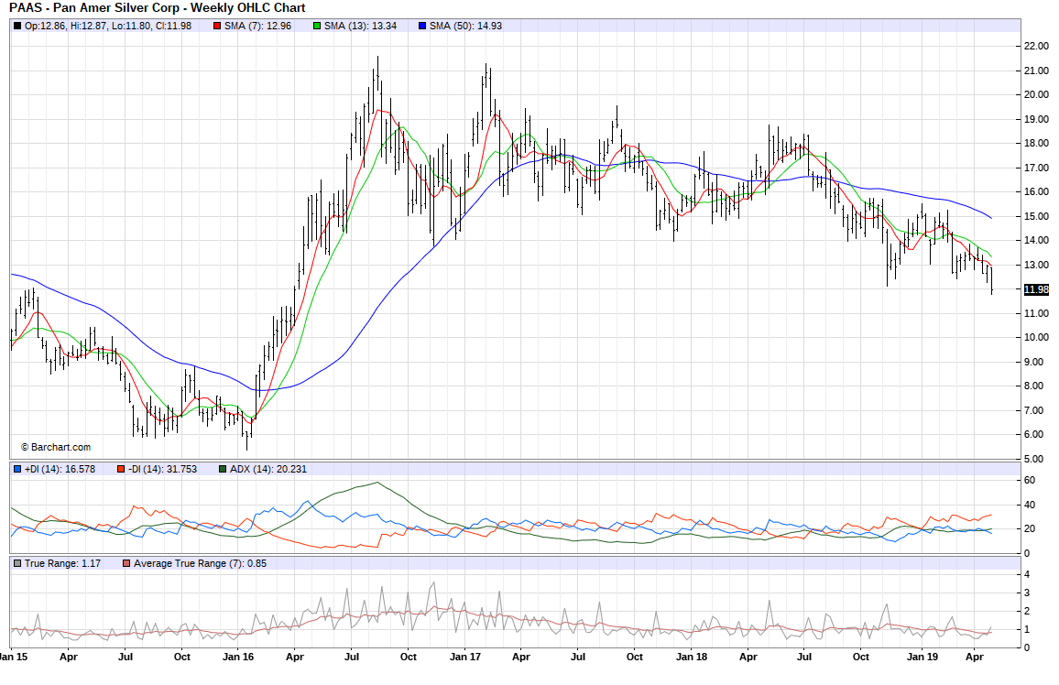1059x685 pixels.
Task: Click the 21.00 price axis label
Action: (x=1036, y=71)
